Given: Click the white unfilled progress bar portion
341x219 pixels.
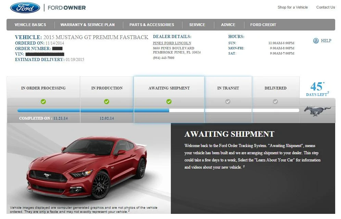Looking at the screenshot, I should pos(234,110).
